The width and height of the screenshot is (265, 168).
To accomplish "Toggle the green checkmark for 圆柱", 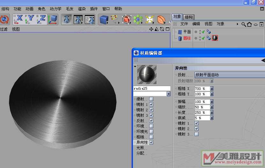I will pos(203,38).
